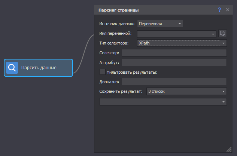Click the Сохранить результат label
This screenshot has height=156, width=237.
[x=121, y=91]
